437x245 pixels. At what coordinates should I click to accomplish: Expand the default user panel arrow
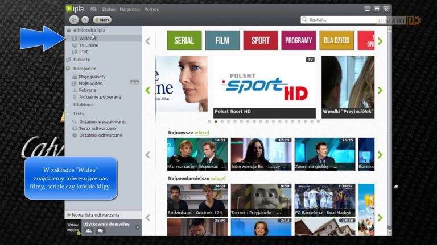[137, 227]
